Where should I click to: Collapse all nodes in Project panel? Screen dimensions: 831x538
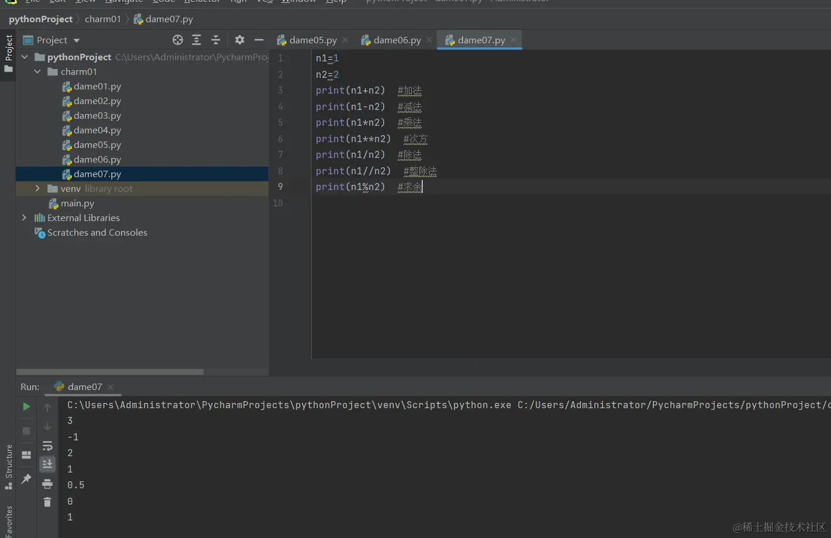click(x=216, y=40)
